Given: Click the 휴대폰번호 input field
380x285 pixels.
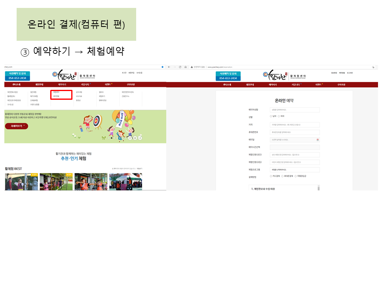Looking at the screenshot, I should (x=294, y=132).
